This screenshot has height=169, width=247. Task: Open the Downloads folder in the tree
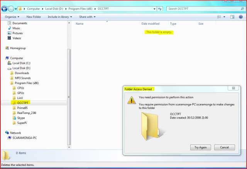[20, 73]
